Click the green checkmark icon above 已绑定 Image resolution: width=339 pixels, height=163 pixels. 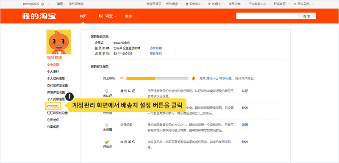107,142
